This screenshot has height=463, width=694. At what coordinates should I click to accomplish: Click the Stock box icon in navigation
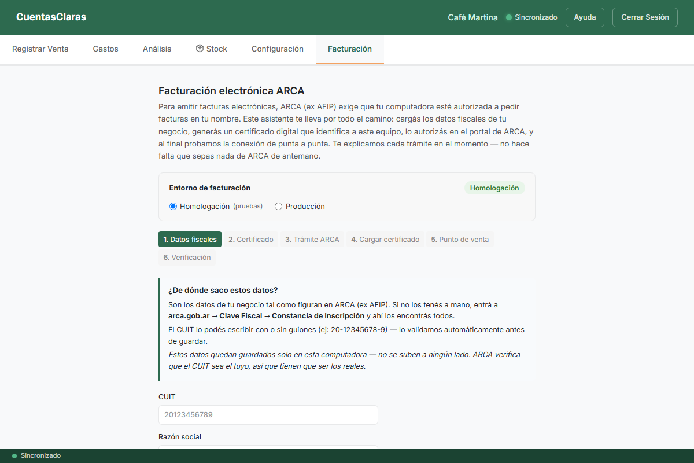point(200,49)
